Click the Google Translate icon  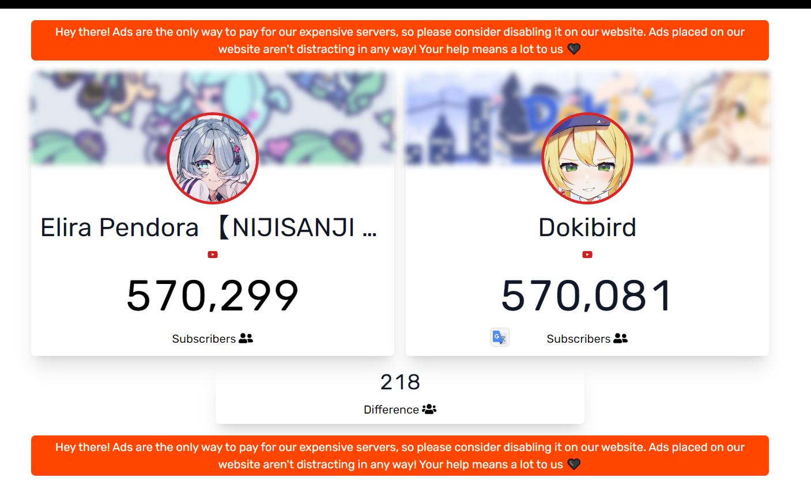500,338
